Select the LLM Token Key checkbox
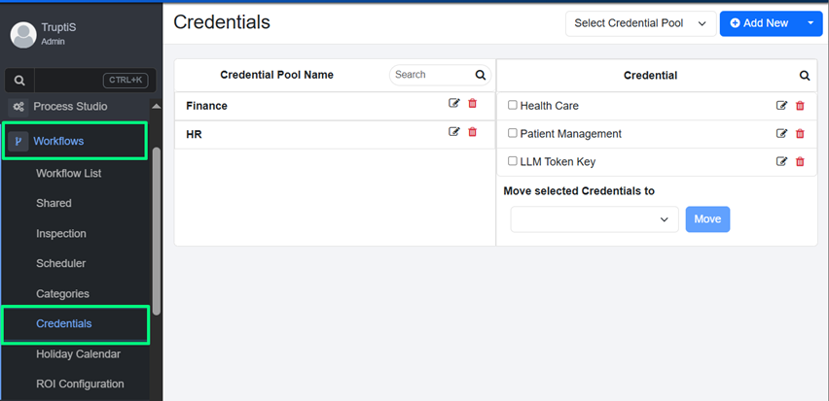This screenshot has width=829, height=401. tap(513, 161)
